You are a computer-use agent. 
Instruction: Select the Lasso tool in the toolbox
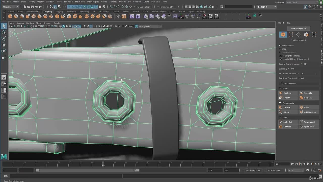tap(4, 32)
